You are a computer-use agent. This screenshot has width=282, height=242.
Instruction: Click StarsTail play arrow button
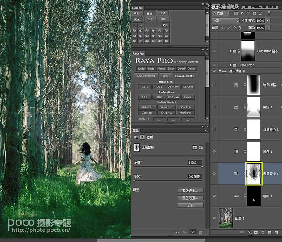click(134, 25)
